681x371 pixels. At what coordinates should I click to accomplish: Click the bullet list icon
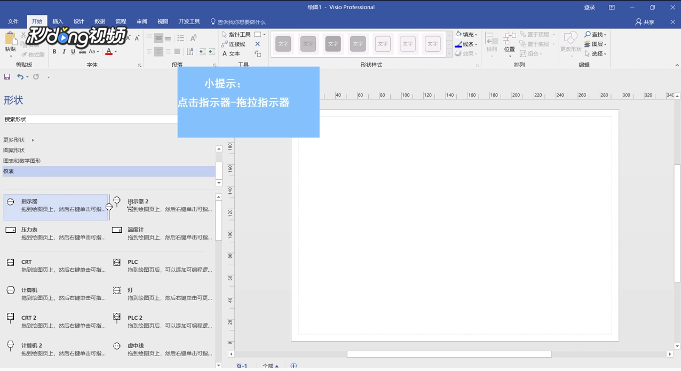180,38
